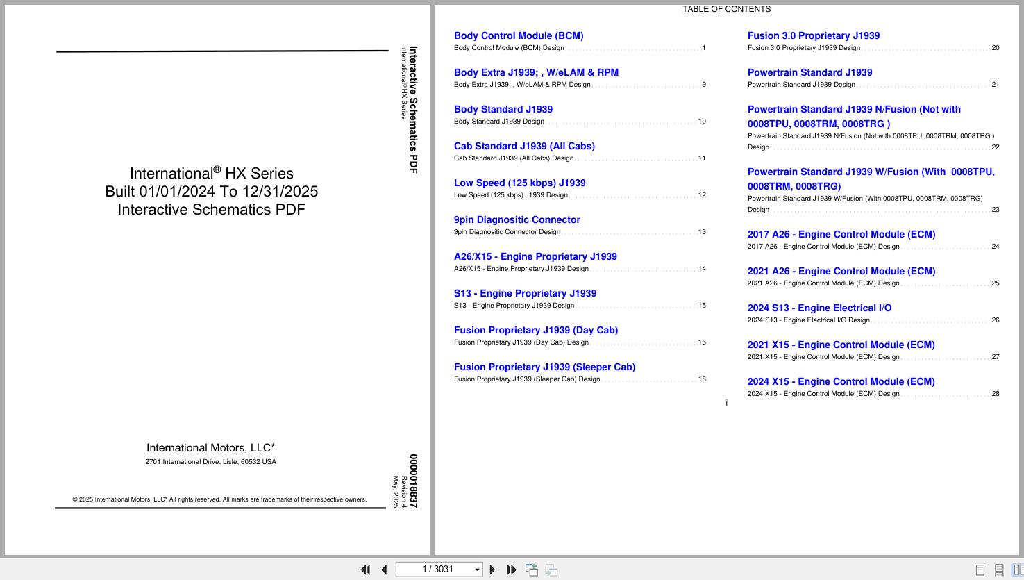Open Body Standard J1939 heading link
This screenshot has width=1024, height=580.
pyautogui.click(x=503, y=109)
